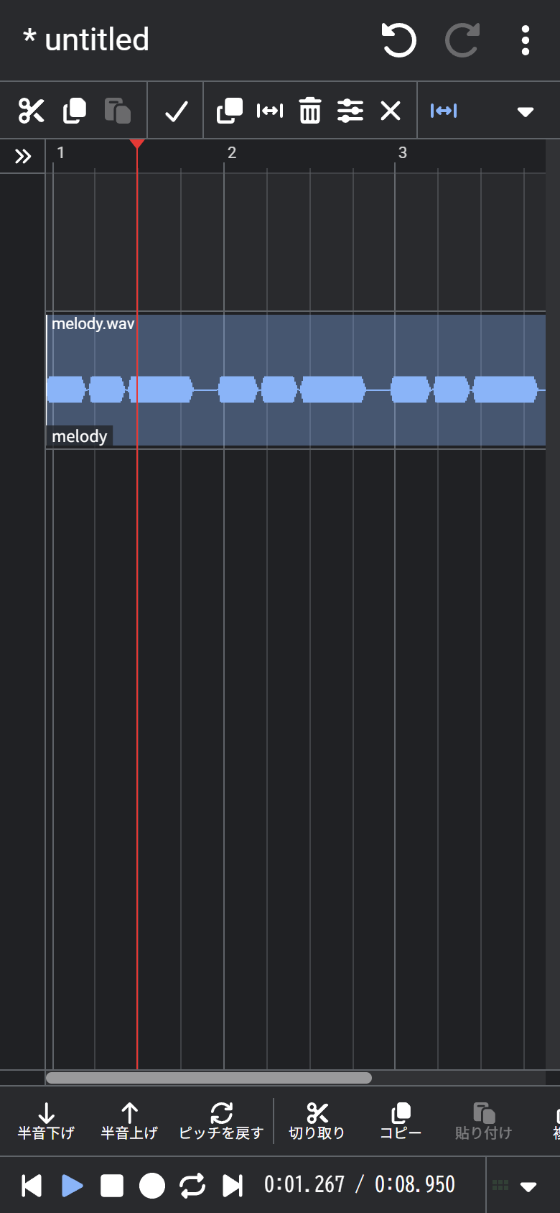
Task: Click the X deselect icon in toolbar
Action: click(391, 111)
